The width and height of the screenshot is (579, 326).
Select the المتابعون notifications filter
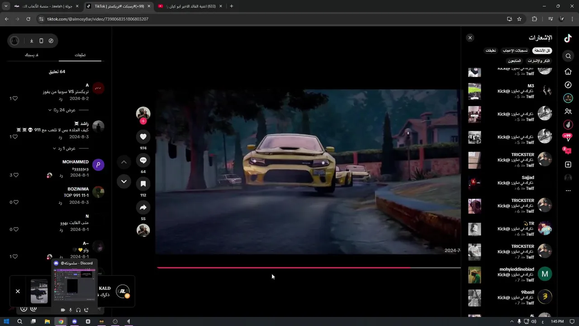click(514, 61)
